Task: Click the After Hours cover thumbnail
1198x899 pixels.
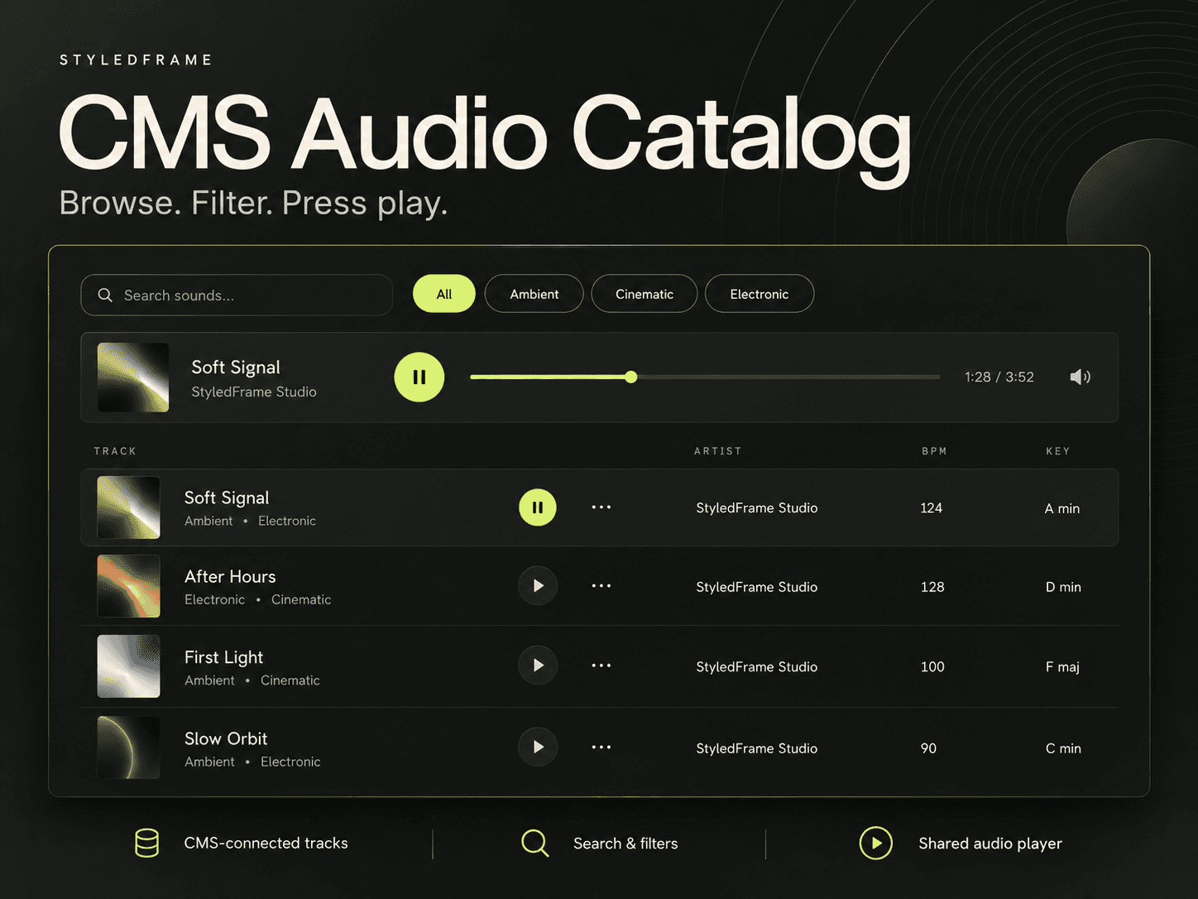Action: tap(128, 587)
